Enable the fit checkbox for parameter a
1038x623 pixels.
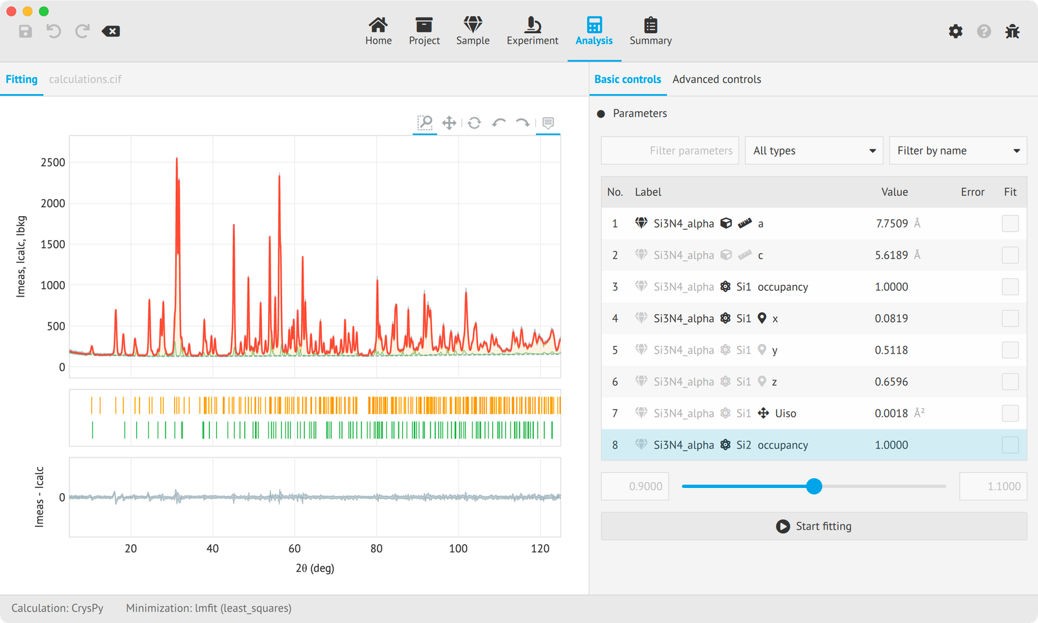1010,223
